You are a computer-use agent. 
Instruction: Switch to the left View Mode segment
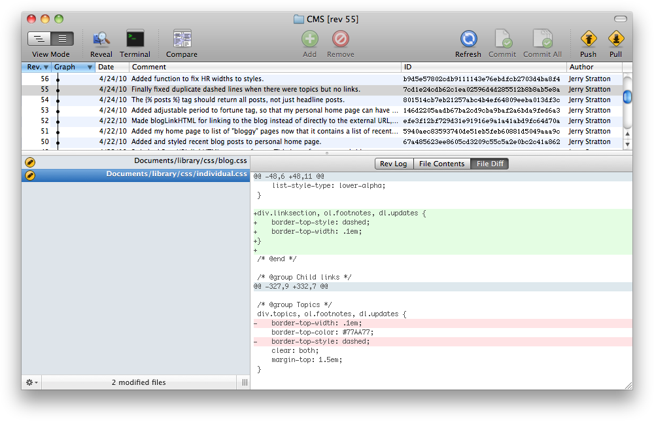(39, 39)
